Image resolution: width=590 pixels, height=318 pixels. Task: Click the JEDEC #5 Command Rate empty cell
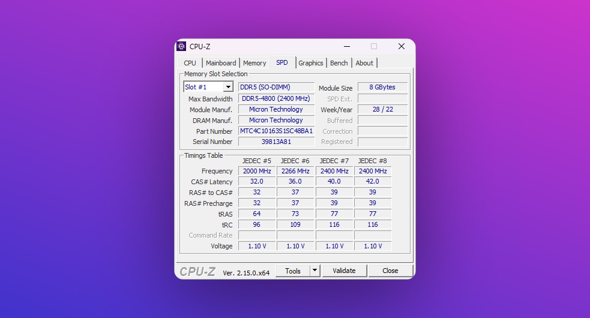click(257, 235)
